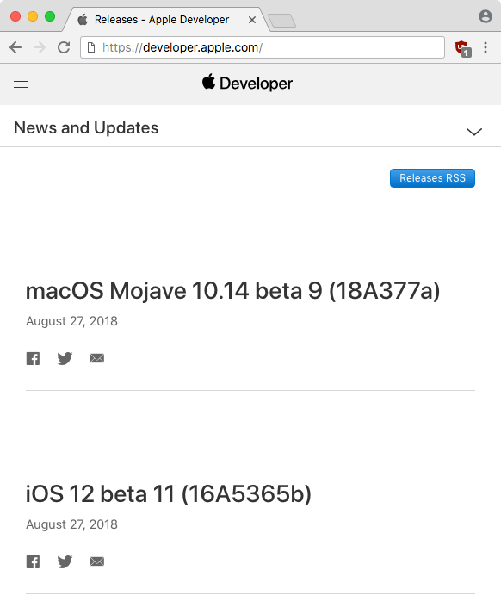The height and width of the screenshot is (601, 501).
Task: Email the macOS Mojave beta 9 release
Action: click(x=97, y=358)
